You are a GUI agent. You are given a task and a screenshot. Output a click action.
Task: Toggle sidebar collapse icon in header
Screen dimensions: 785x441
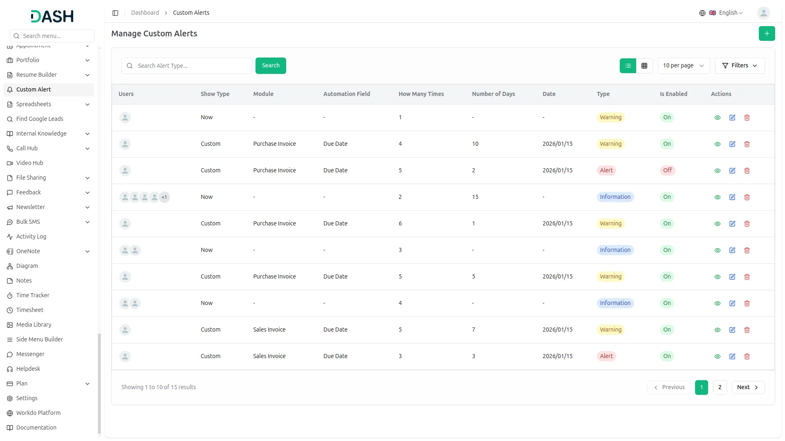click(115, 13)
